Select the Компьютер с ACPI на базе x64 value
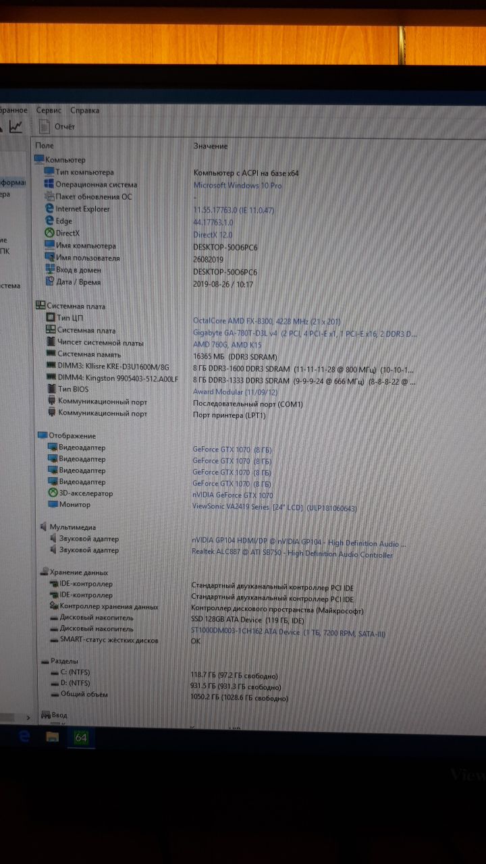Viewport: 486px width, 864px height. pyautogui.click(x=246, y=173)
